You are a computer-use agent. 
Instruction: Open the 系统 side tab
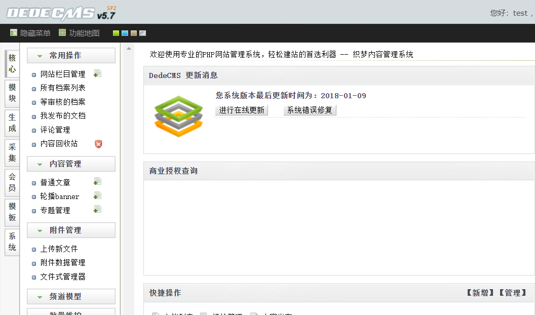click(12, 242)
